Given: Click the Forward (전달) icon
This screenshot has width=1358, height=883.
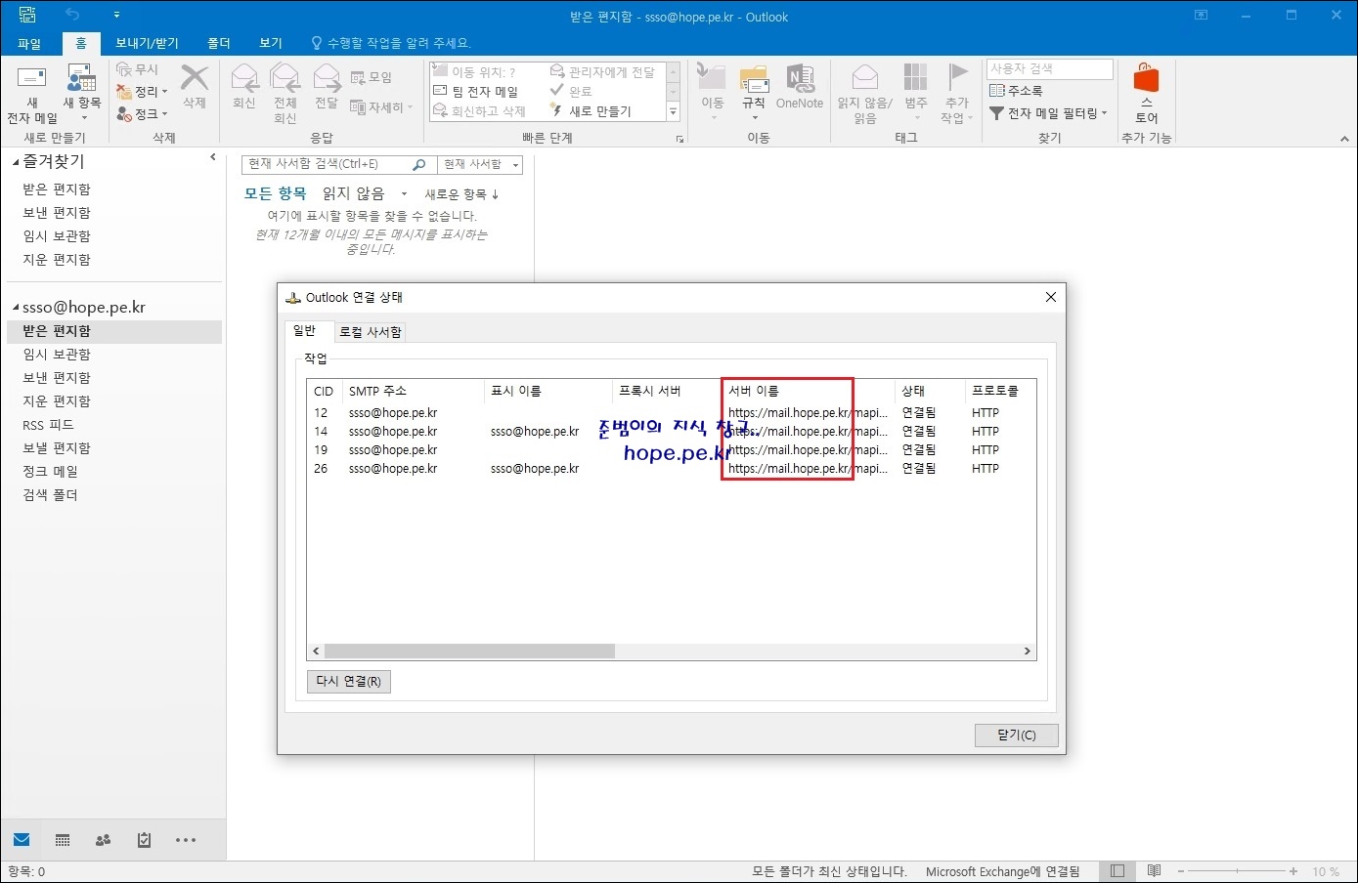Looking at the screenshot, I should coord(326,78).
